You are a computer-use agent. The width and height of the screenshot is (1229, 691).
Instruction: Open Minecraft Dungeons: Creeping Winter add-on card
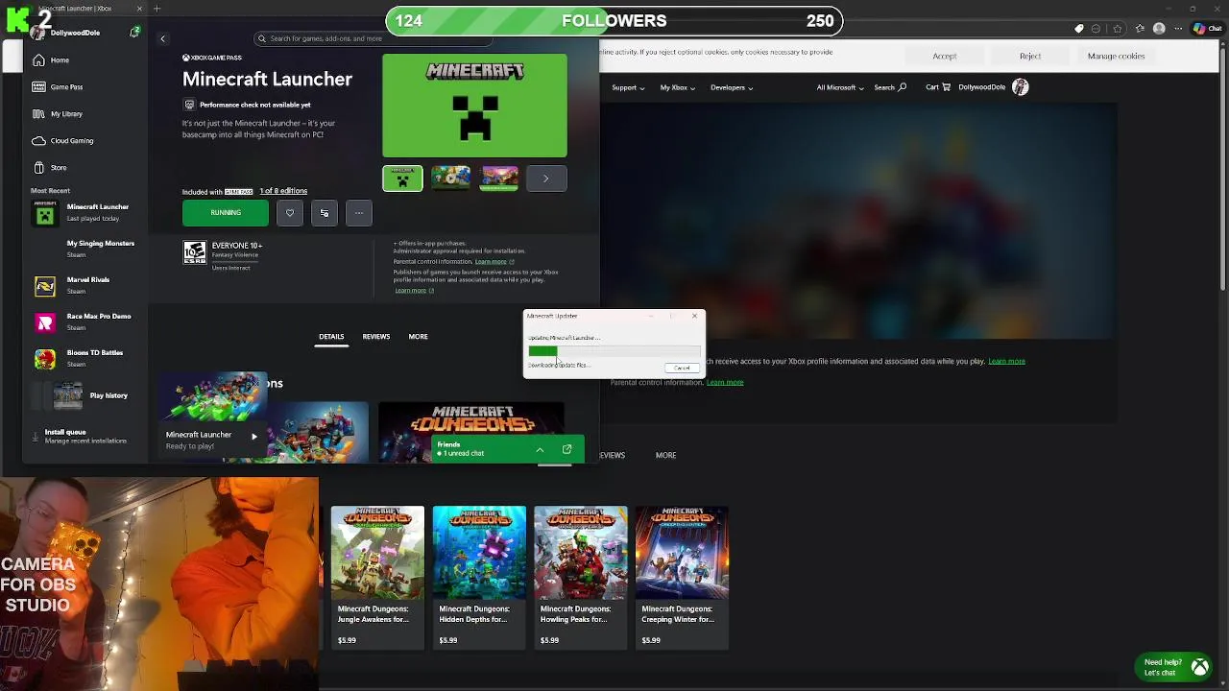683,578
